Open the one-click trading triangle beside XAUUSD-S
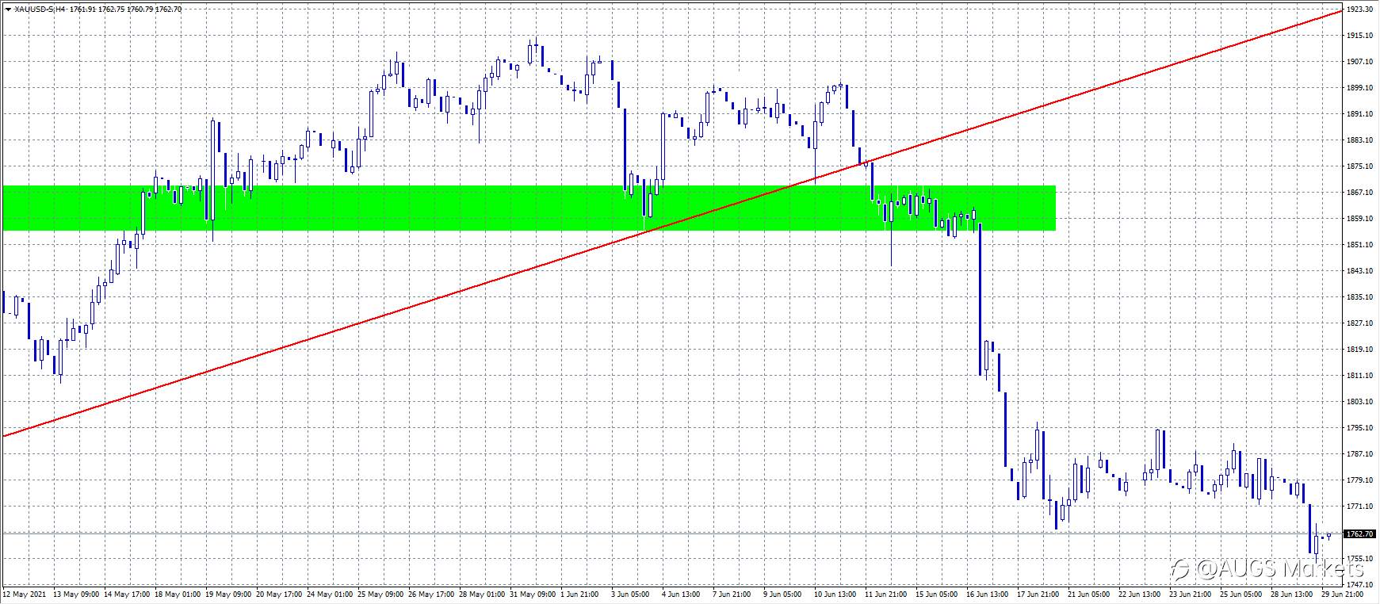 [8, 10]
